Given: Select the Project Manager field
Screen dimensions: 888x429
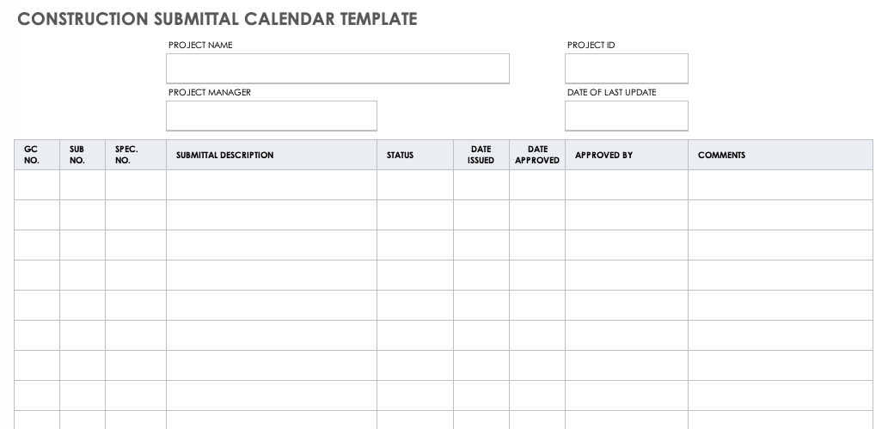Looking at the screenshot, I should click(271, 116).
